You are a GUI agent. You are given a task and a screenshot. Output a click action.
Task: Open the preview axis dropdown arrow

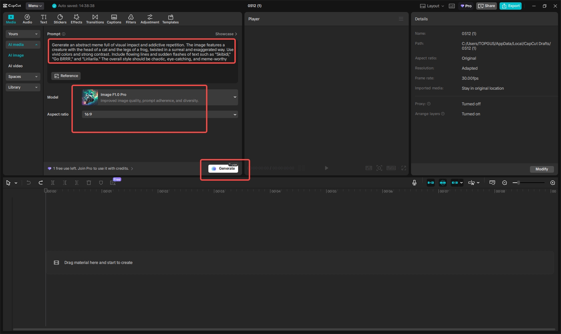coord(478,183)
